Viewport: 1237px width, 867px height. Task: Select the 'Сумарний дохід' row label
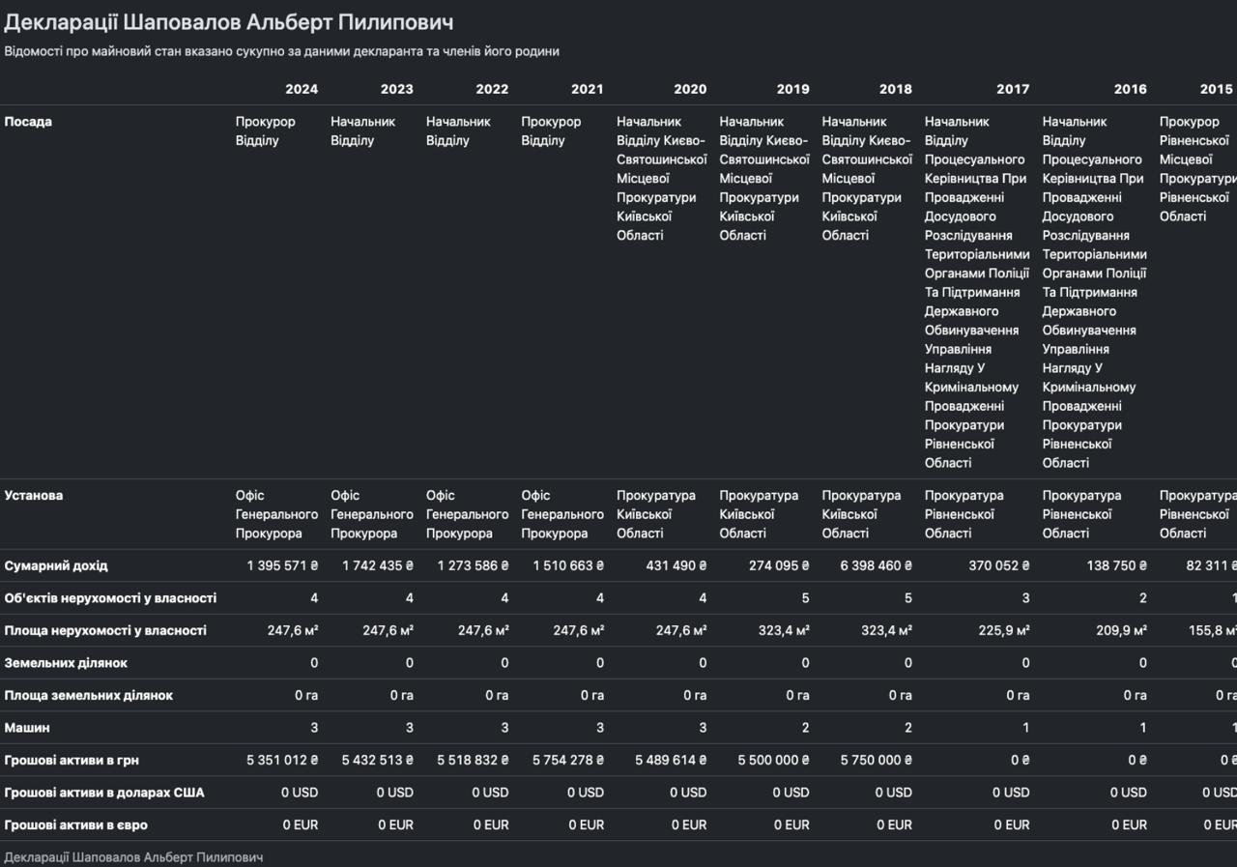click(x=56, y=565)
